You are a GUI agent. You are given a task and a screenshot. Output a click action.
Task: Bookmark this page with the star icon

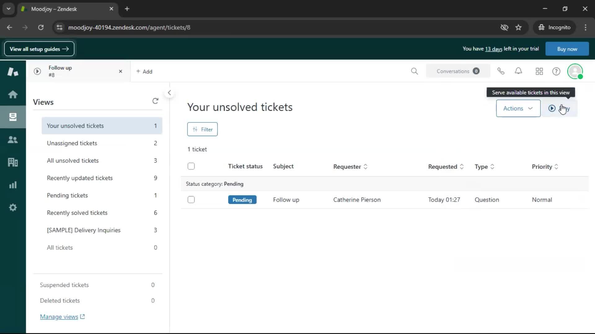pos(518,28)
